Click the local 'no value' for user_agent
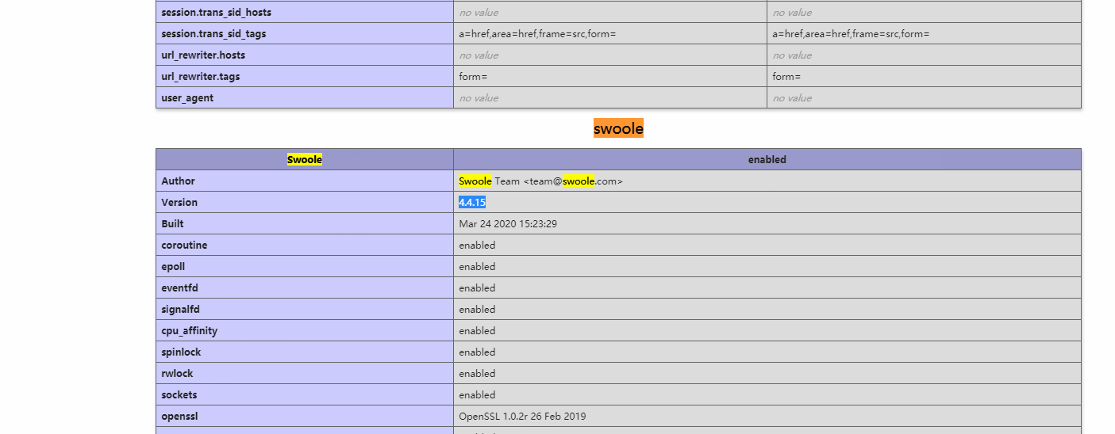 [479, 97]
